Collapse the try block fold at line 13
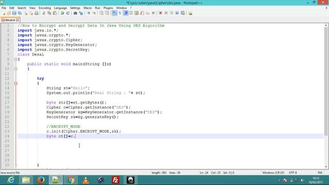Viewport: 329px width, 185px height. [x=16, y=83]
